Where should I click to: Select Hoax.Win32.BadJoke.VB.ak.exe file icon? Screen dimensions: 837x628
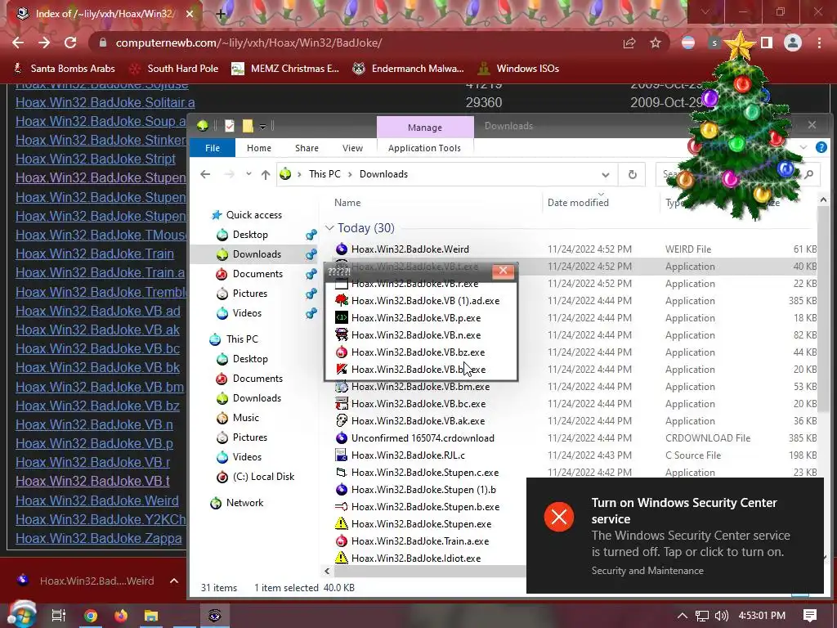342,421
